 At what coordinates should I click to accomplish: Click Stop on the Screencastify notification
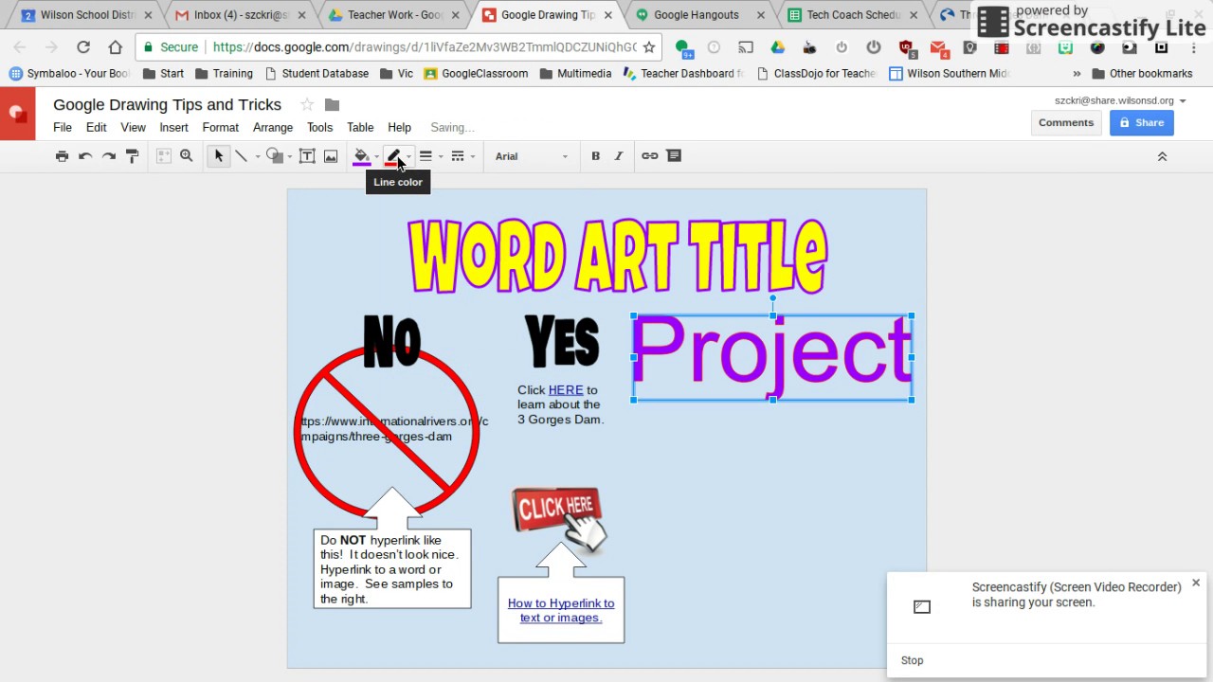(x=912, y=660)
